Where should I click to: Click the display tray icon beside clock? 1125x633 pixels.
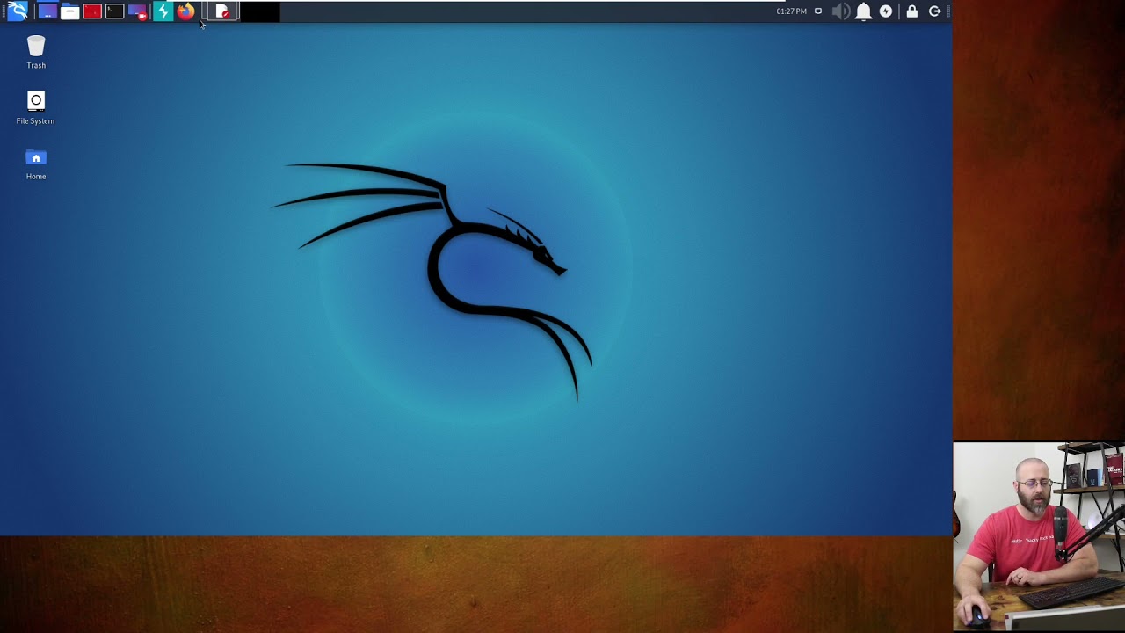[818, 11]
